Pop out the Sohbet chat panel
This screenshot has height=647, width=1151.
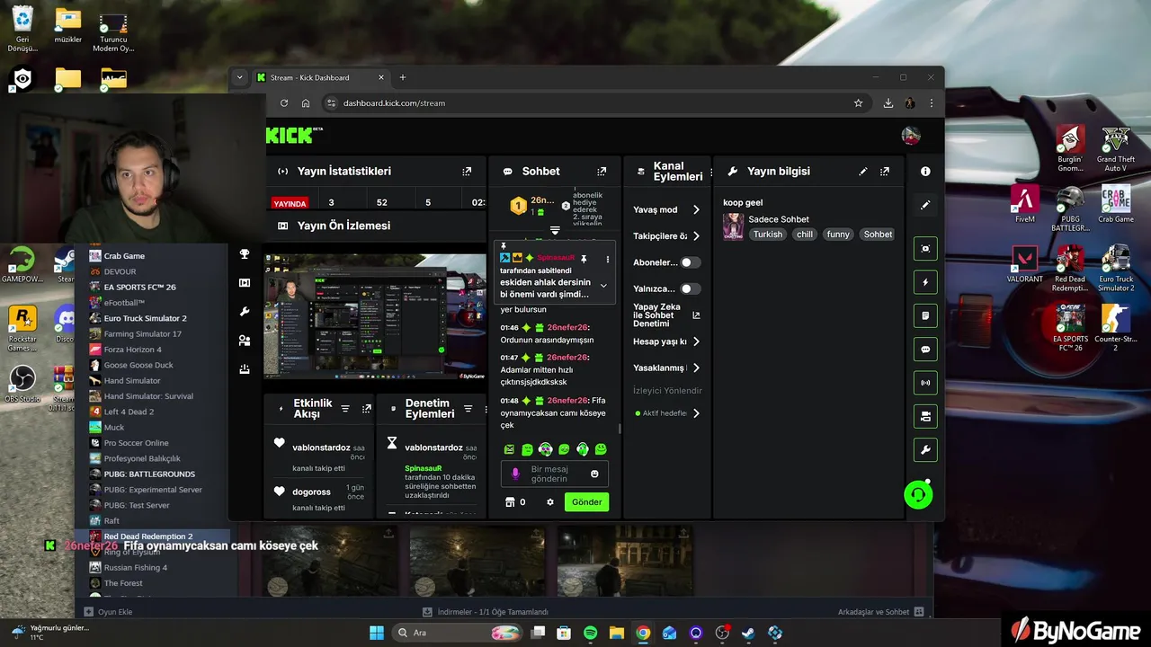pyautogui.click(x=602, y=171)
